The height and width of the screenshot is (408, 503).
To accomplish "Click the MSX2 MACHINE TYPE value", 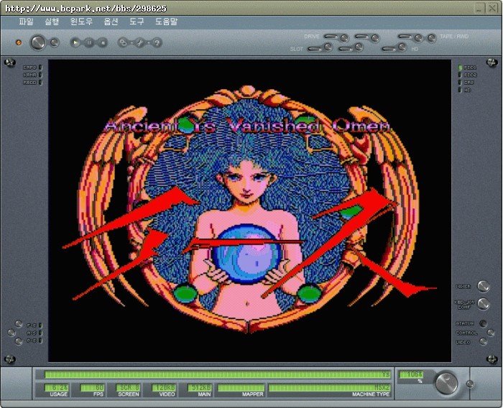I will [329, 388].
